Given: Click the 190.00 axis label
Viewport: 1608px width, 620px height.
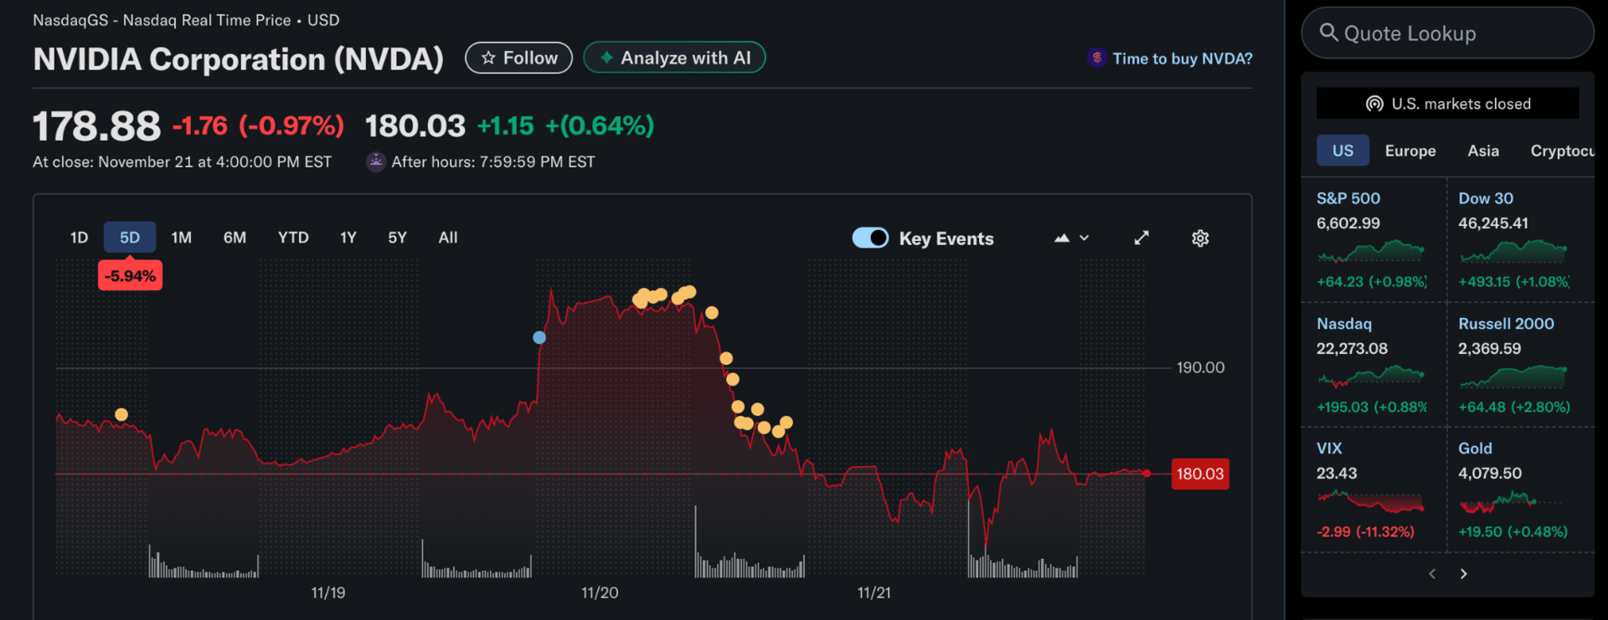Looking at the screenshot, I should (1200, 367).
